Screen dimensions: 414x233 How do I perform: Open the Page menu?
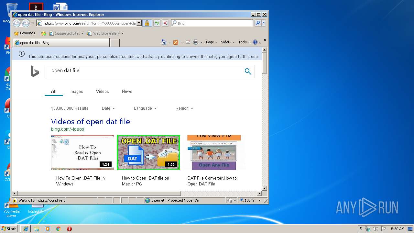(x=212, y=42)
